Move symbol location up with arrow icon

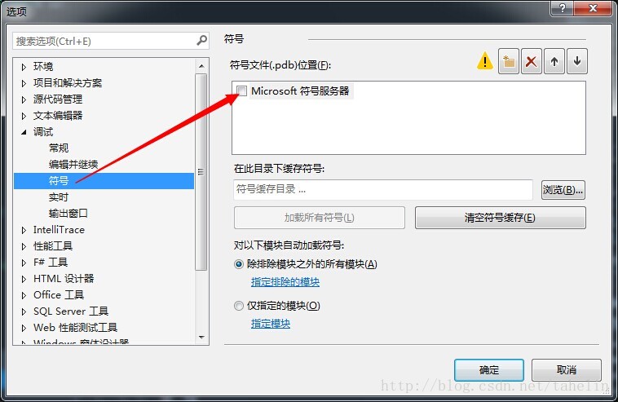tap(554, 61)
